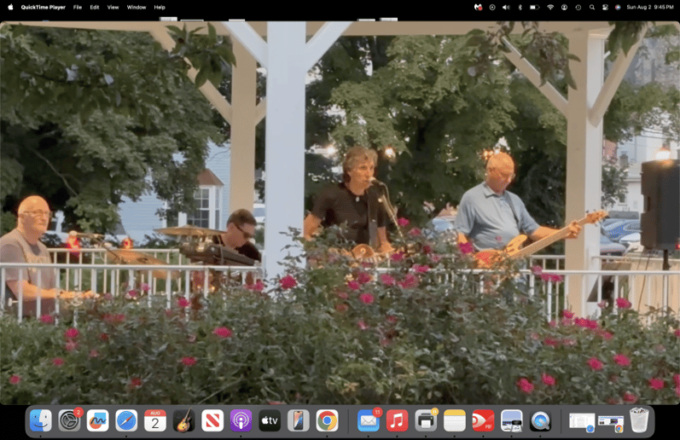Open Finder from the dock
The width and height of the screenshot is (680, 440).
point(41,420)
